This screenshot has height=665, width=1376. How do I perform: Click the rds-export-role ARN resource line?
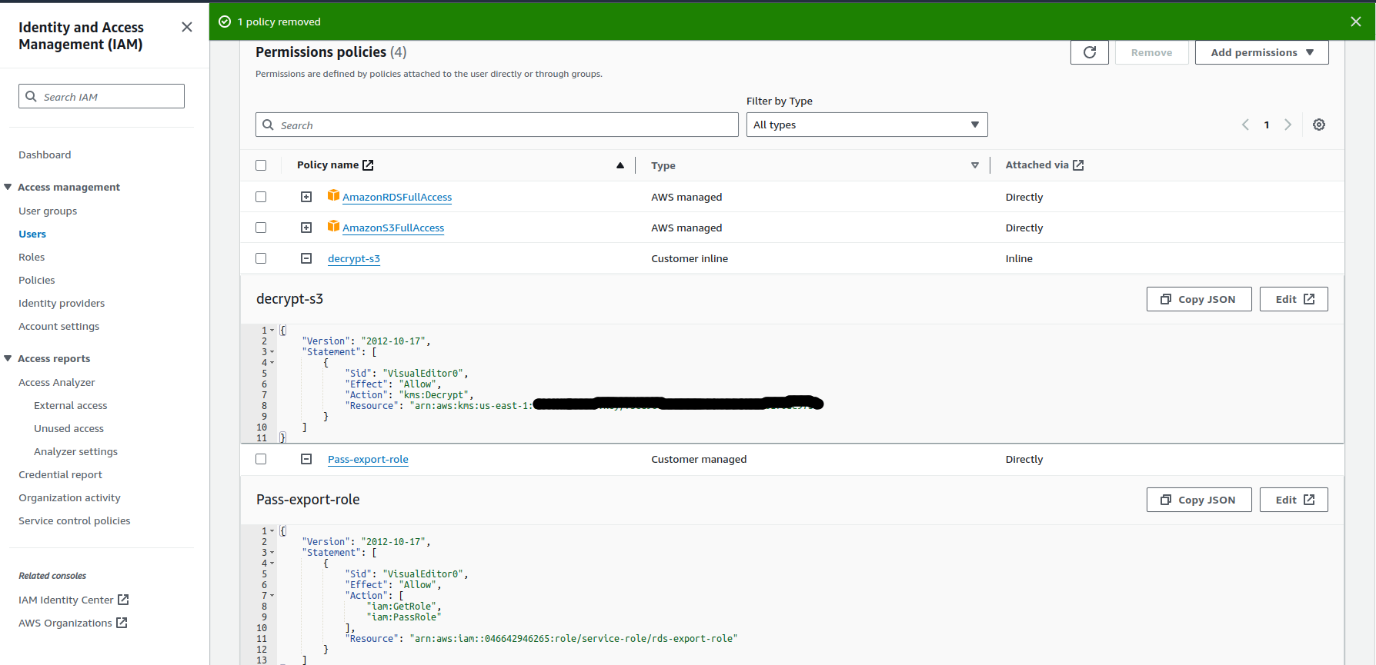coord(541,638)
